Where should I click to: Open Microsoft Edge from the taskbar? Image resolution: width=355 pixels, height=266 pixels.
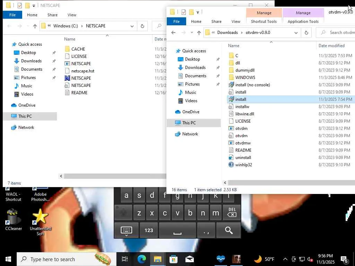(x=142, y=259)
